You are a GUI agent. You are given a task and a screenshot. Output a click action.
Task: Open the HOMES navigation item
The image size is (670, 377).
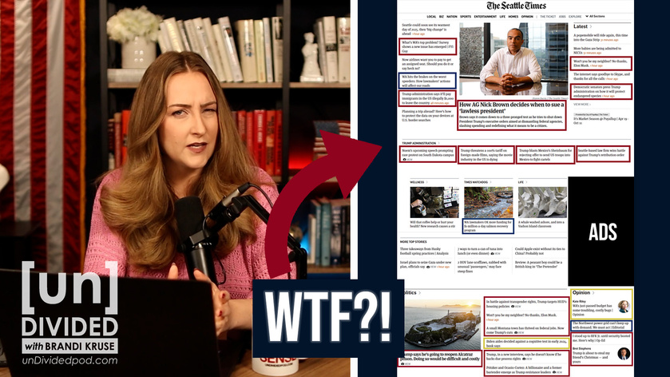513,17
